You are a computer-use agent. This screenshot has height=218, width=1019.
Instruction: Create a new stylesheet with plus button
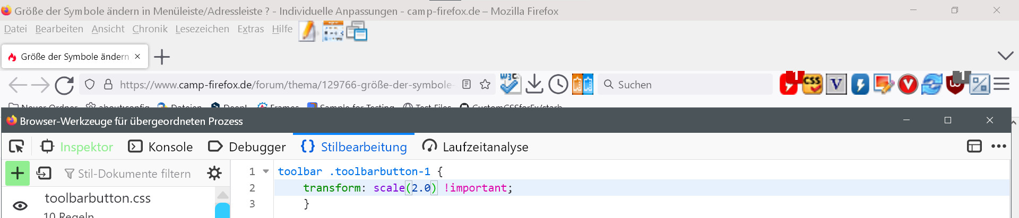(x=18, y=173)
